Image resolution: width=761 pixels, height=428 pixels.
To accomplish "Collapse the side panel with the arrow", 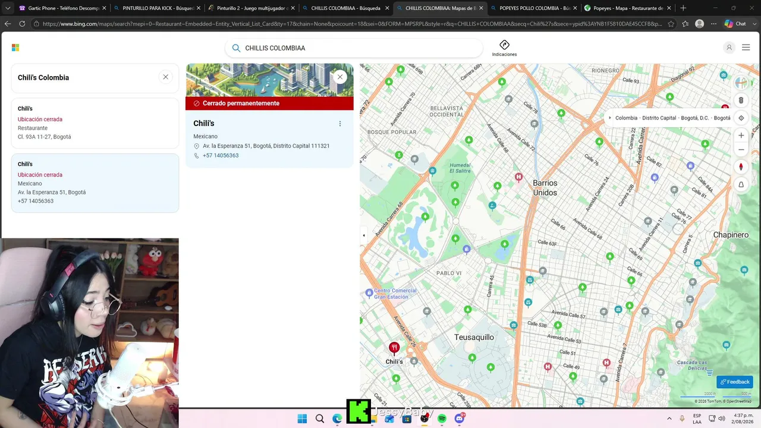I will [364, 235].
